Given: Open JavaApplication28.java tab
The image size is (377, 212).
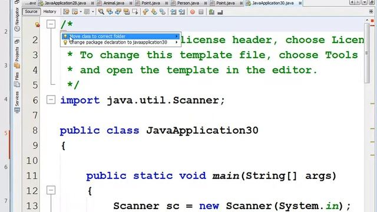Looking at the screenshot, I should 65,3.
